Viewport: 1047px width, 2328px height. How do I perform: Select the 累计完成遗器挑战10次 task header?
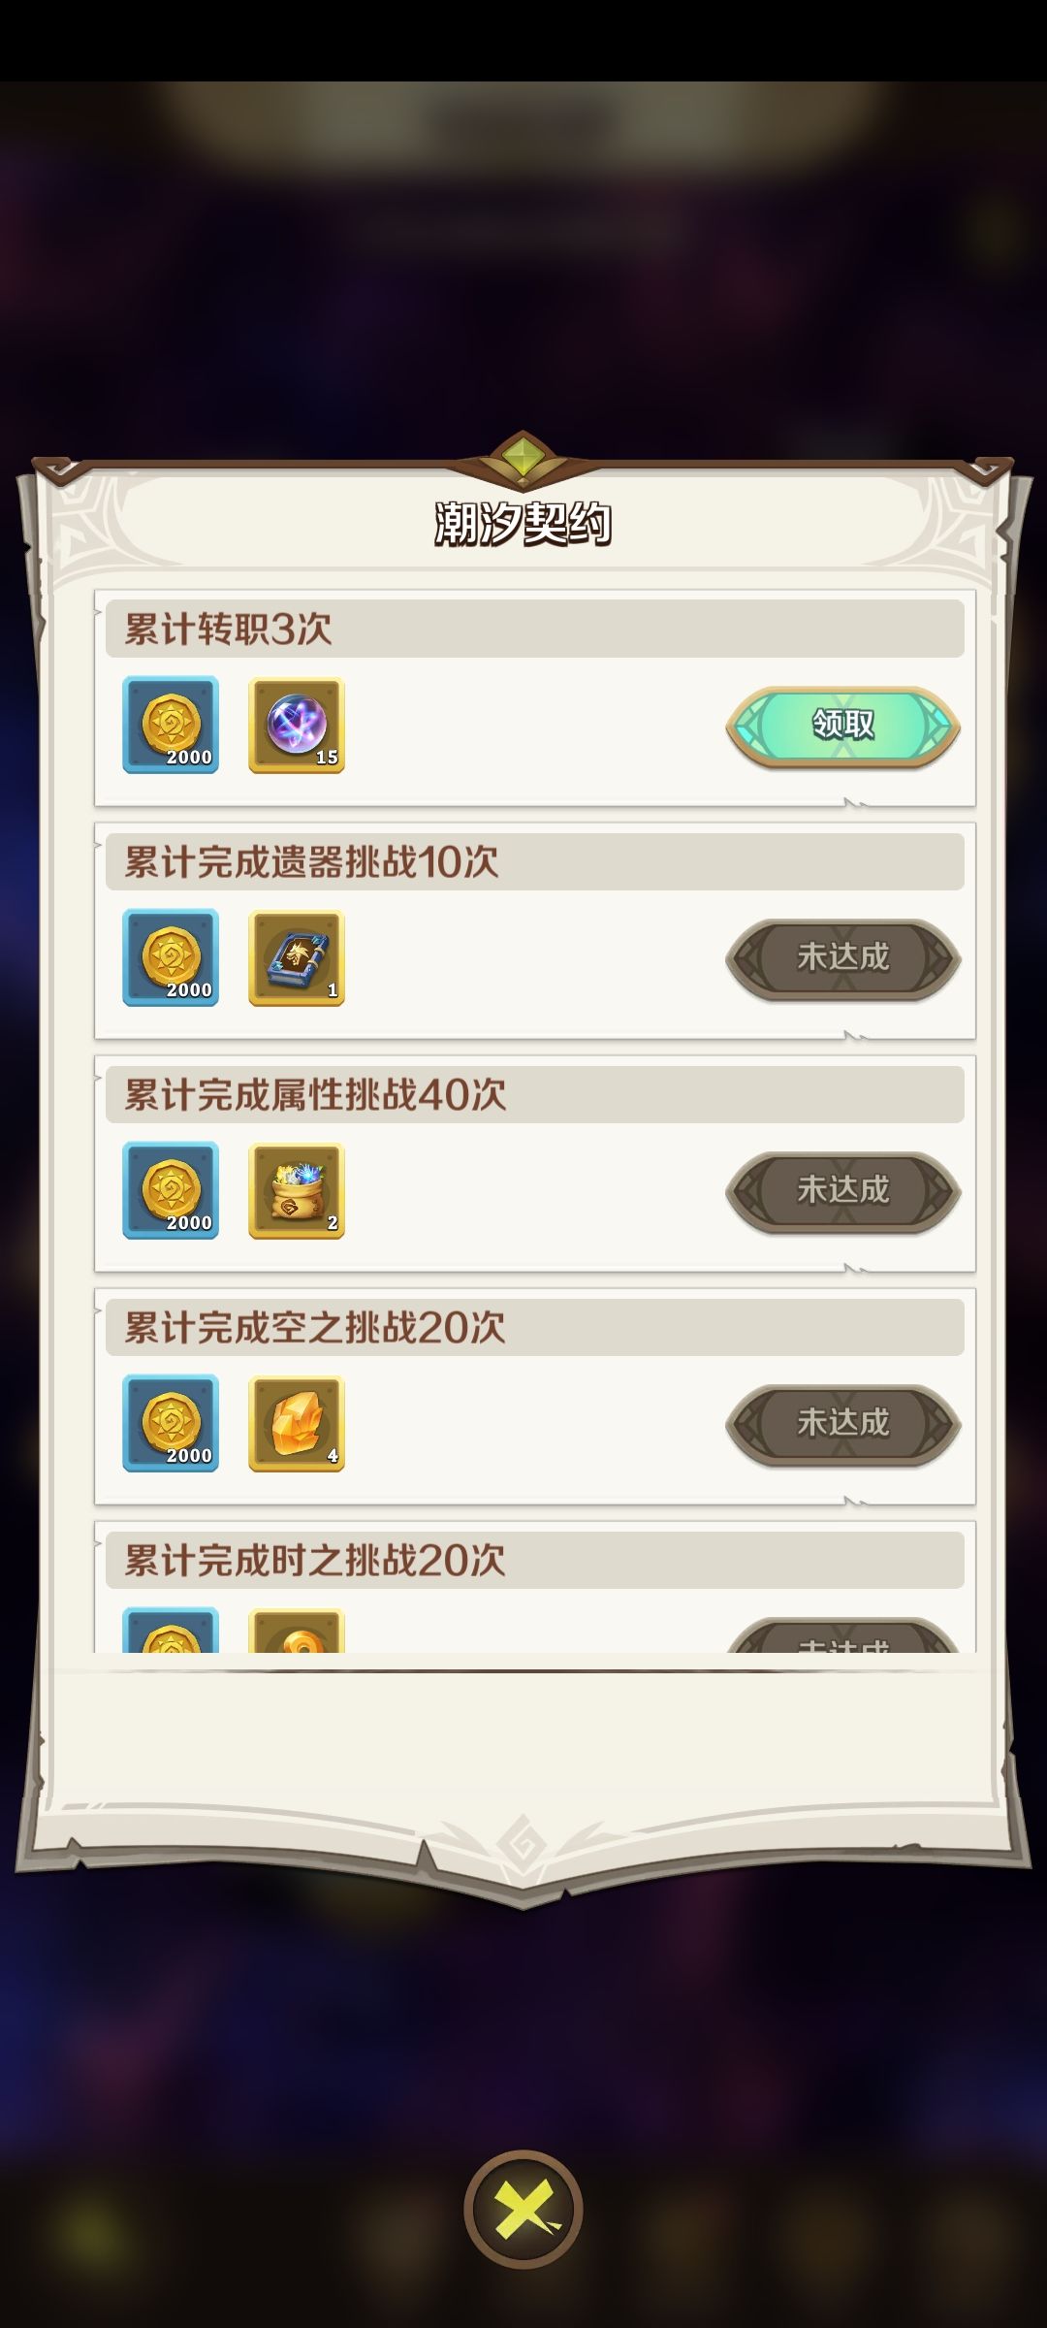click(x=535, y=861)
